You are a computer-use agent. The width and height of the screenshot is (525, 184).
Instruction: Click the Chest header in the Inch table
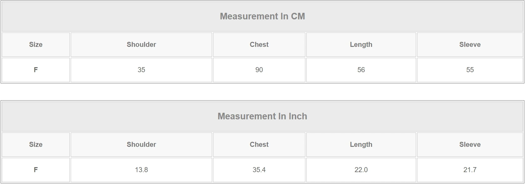[x=259, y=145]
